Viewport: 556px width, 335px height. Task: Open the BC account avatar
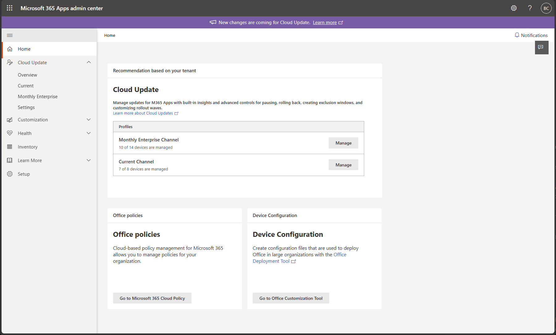coord(546,8)
